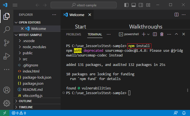Expand the src folder
190x116 pixels.
point(37,59)
